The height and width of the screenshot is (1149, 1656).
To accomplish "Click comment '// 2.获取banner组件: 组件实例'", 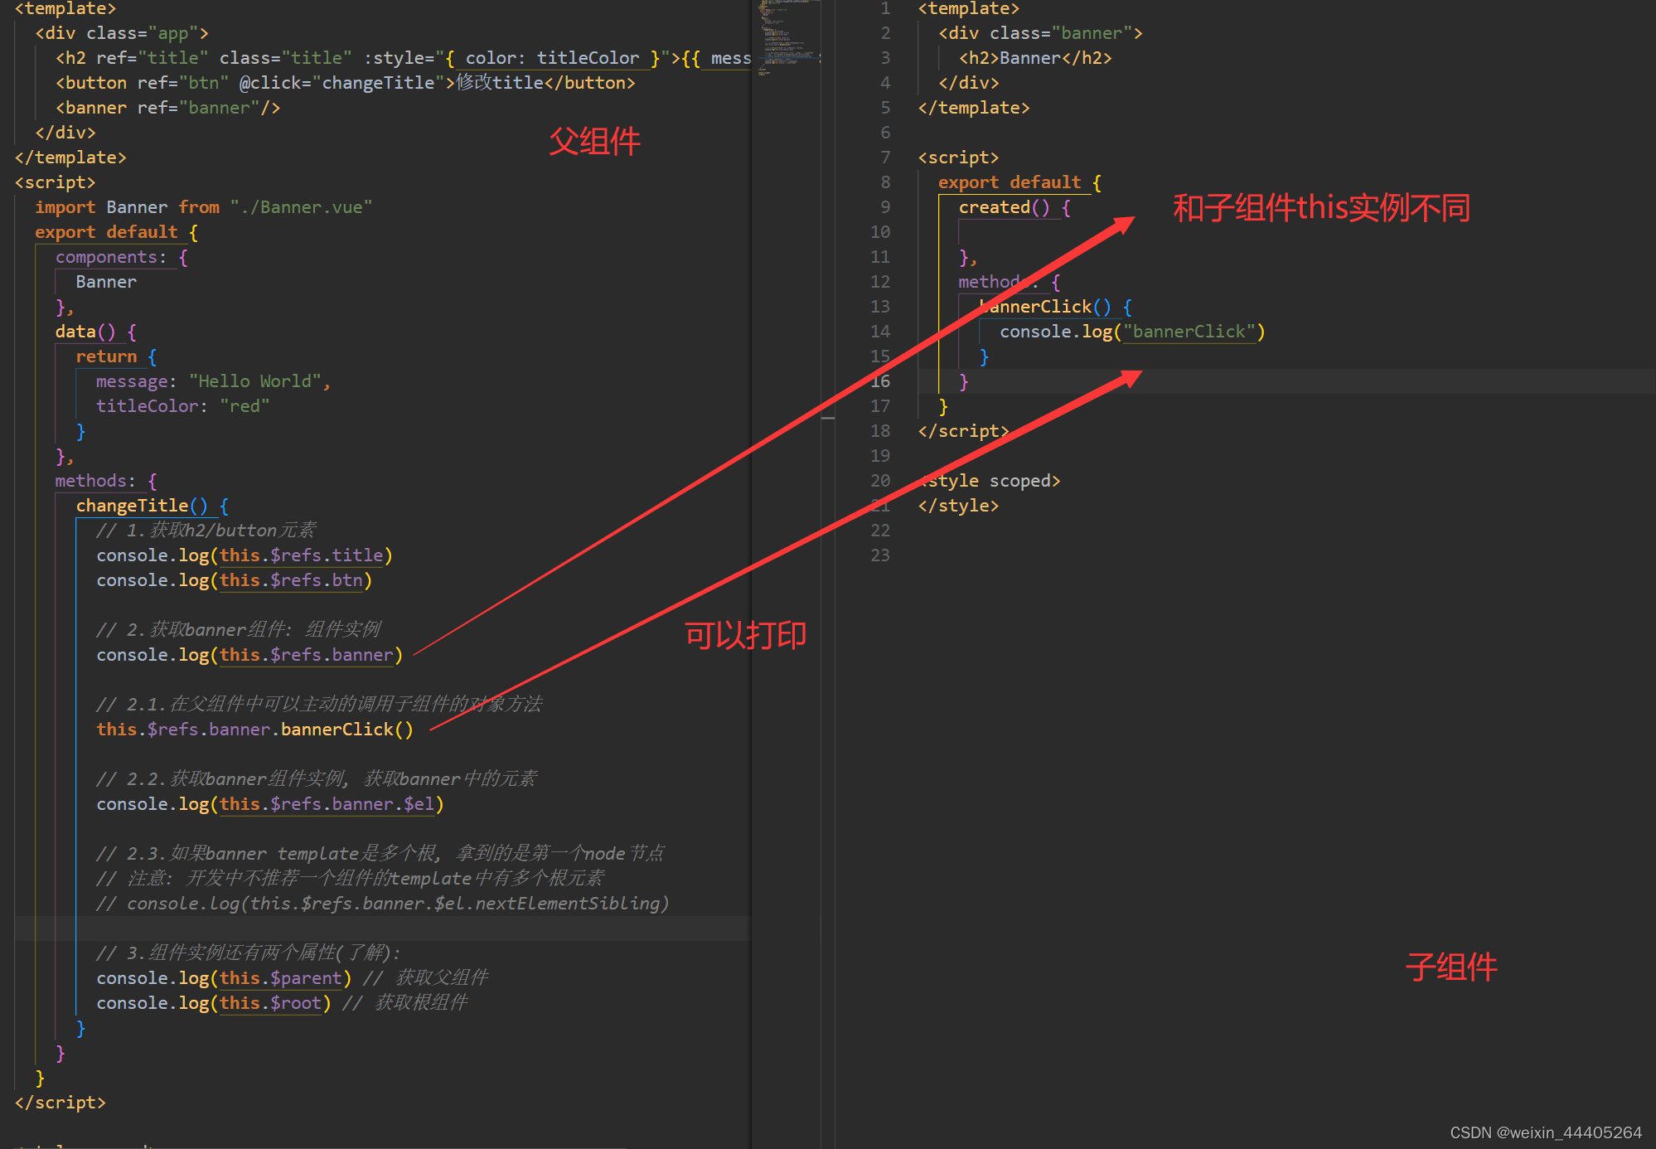I will tap(239, 630).
